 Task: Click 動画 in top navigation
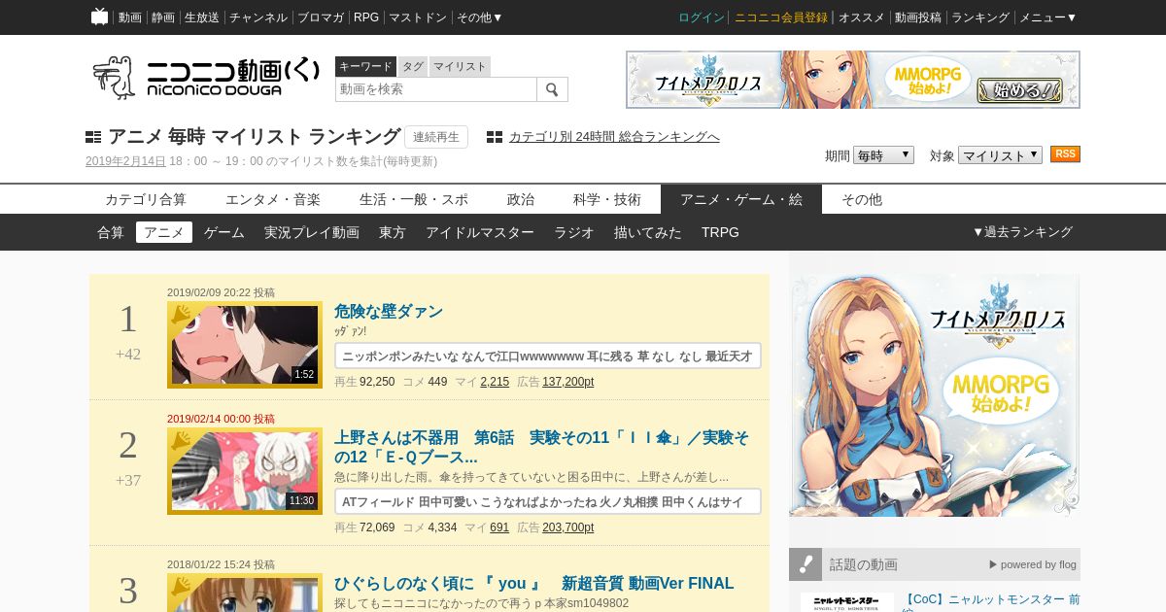pos(130,17)
